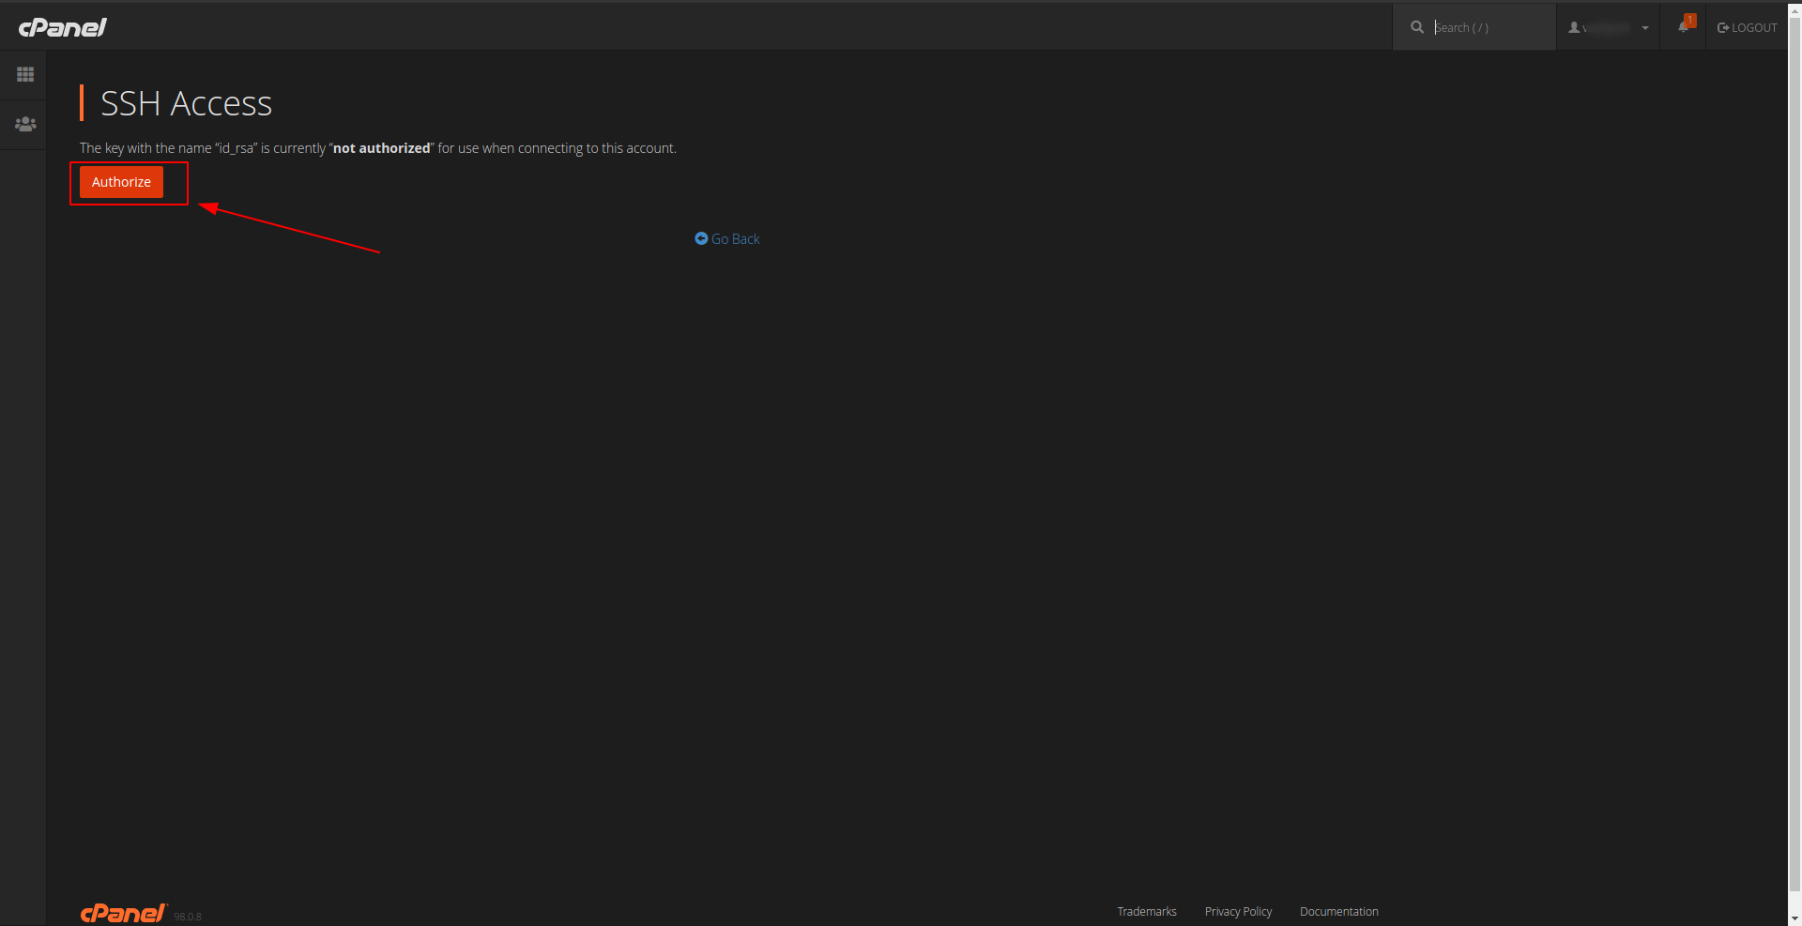The width and height of the screenshot is (1802, 926).
Task: Open the Documentation footer link
Action: click(1338, 912)
